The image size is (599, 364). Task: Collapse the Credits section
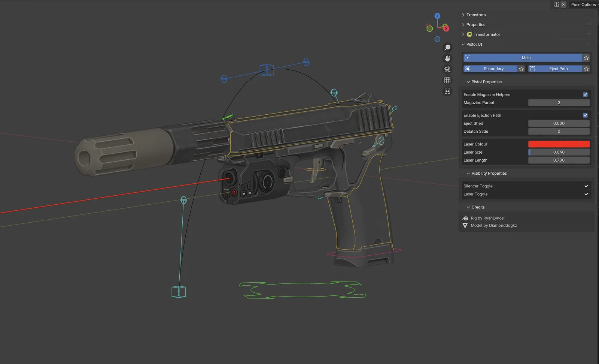point(468,207)
